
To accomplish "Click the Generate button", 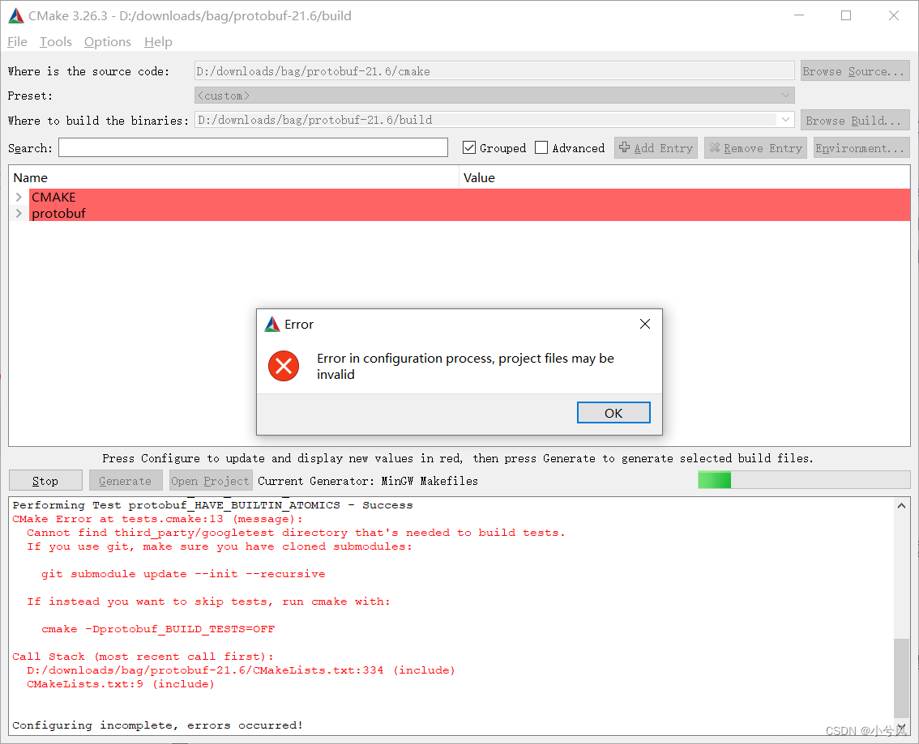I will click(x=125, y=481).
